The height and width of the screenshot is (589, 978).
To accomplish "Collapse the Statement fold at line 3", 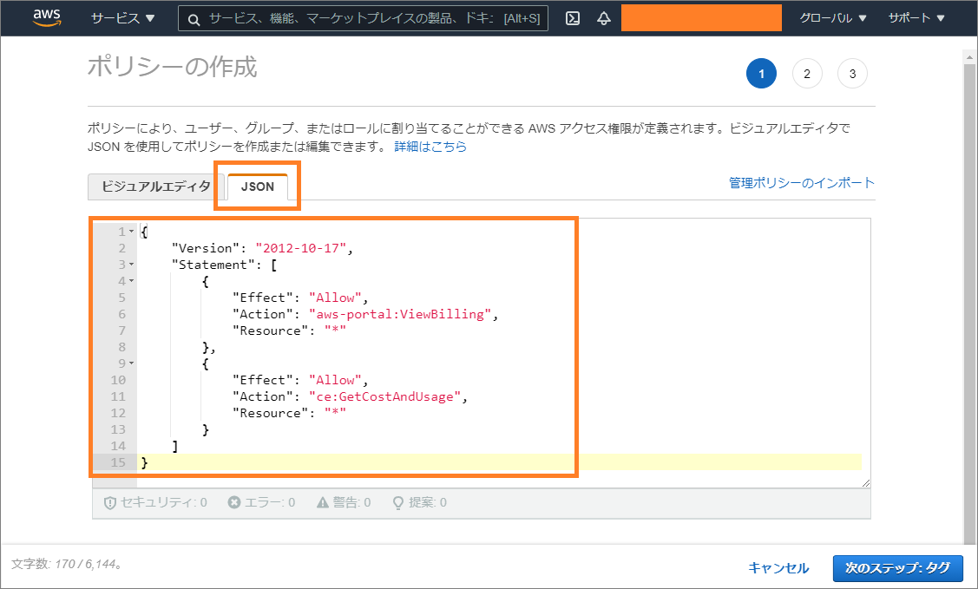I will [x=132, y=265].
